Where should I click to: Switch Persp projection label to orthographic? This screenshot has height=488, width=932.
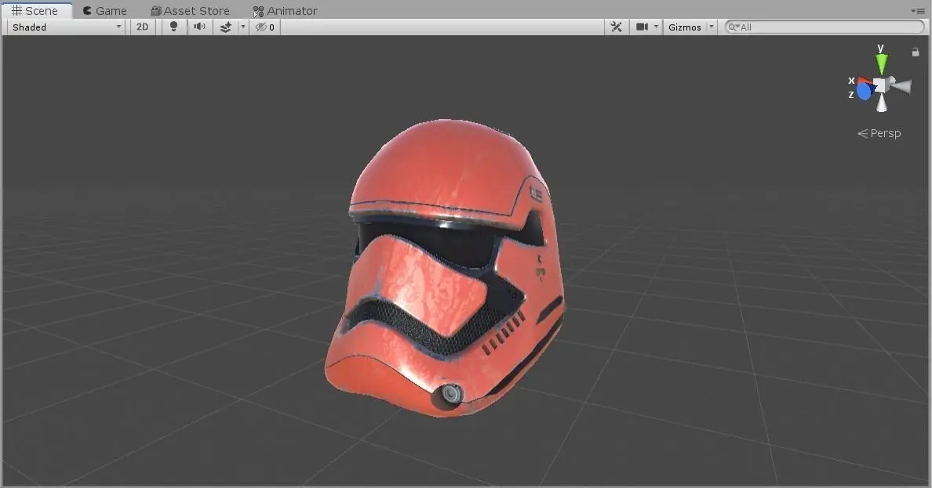[x=879, y=134]
